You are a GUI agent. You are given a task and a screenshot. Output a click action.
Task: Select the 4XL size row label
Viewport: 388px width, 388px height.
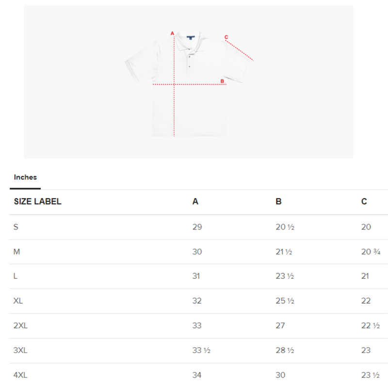pos(20,375)
